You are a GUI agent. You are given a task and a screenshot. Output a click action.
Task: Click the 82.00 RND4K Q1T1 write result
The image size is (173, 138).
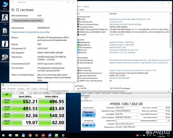[x=52, y=122]
